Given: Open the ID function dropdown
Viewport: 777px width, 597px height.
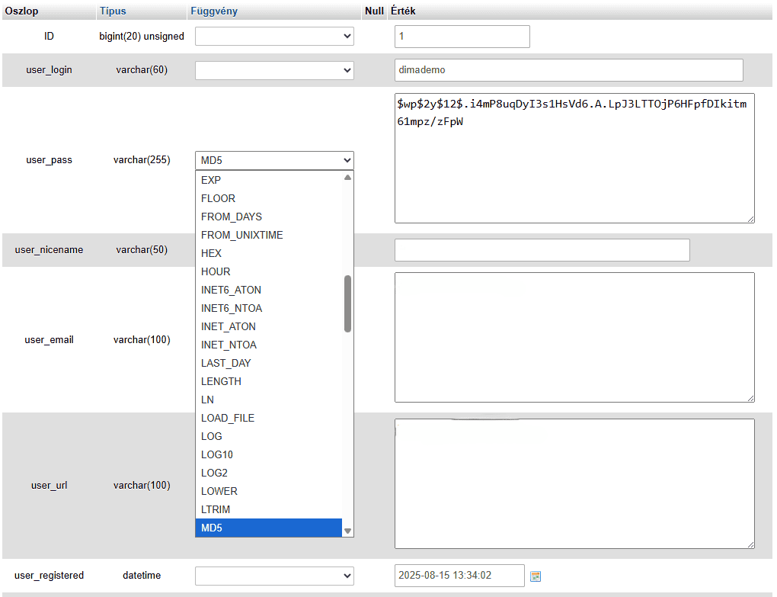Looking at the screenshot, I should [274, 37].
